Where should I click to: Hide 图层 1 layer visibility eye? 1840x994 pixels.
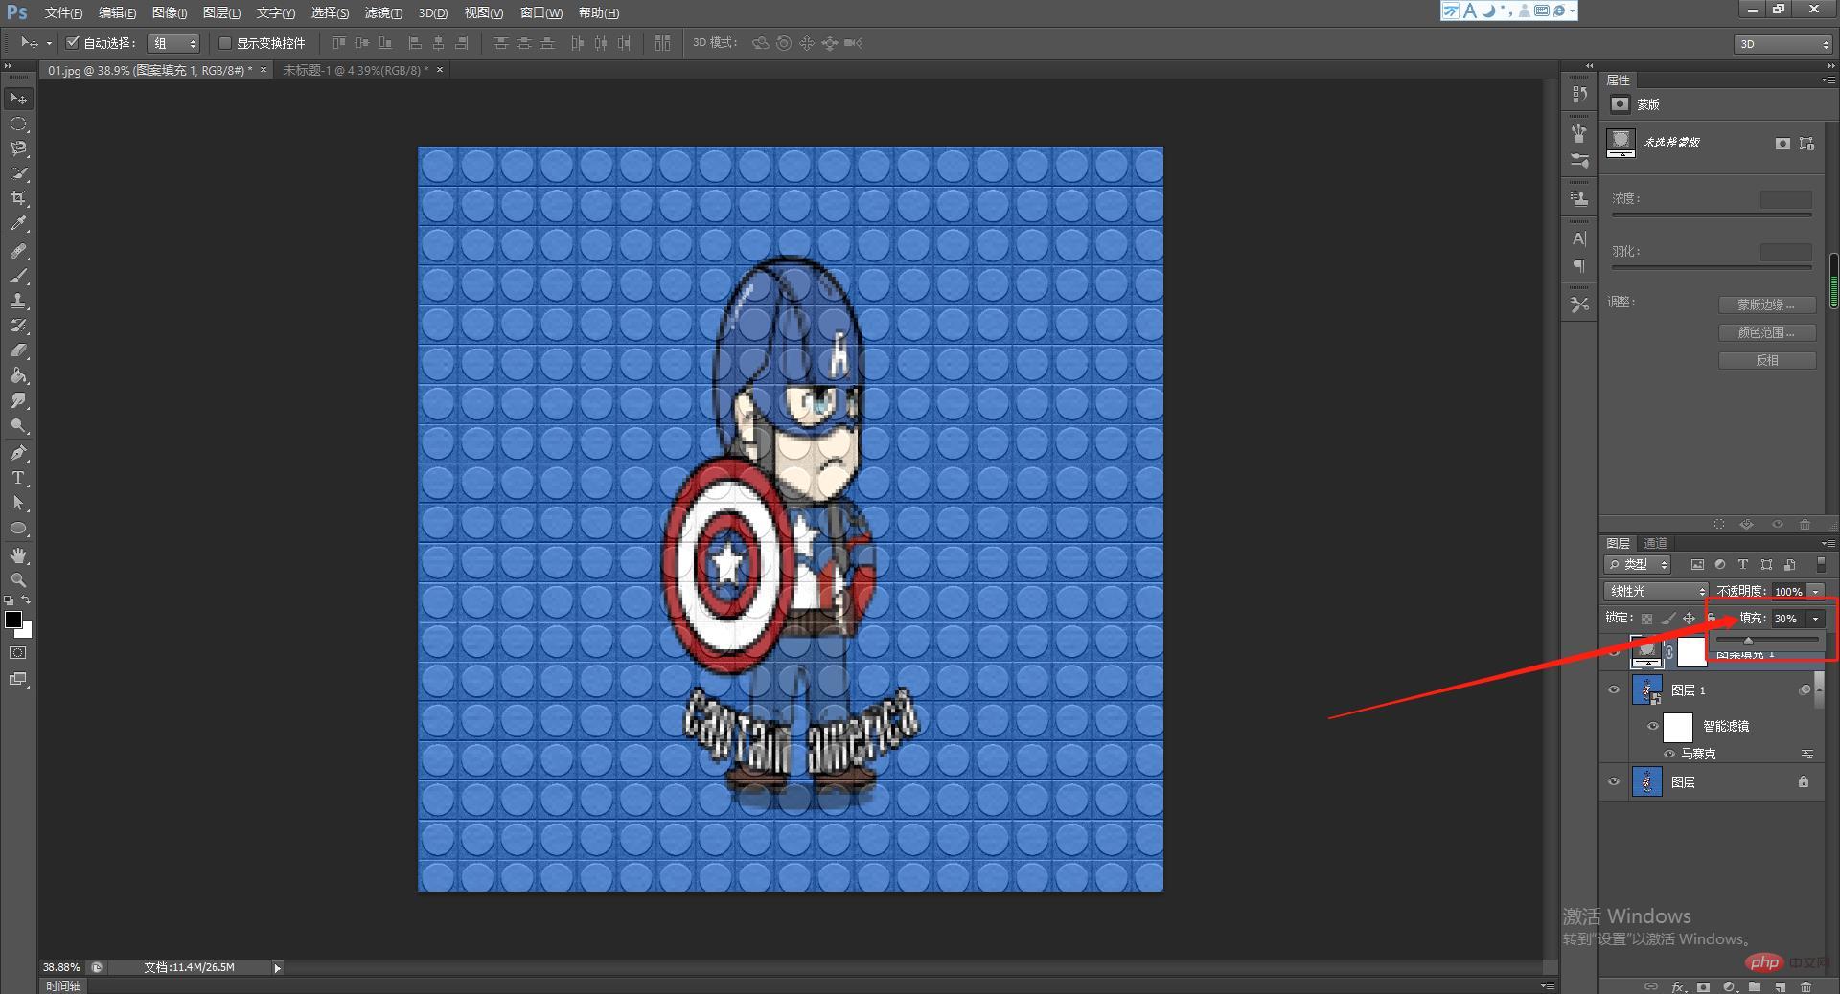(x=1614, y=689)
